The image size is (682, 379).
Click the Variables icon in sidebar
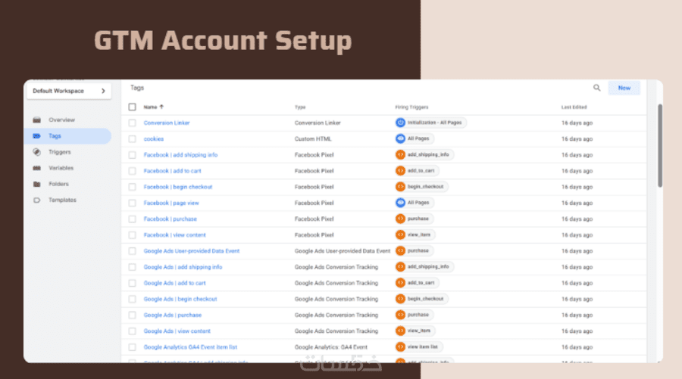pos(36,168)
